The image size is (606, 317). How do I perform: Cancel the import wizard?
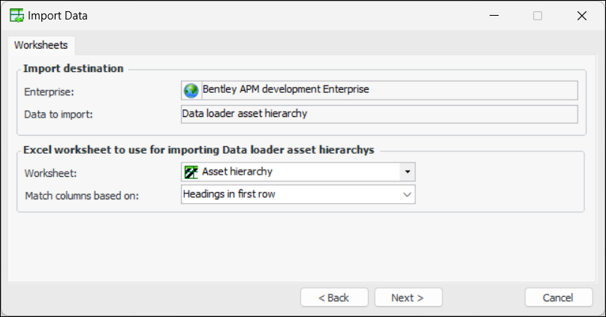coord(559,298)
